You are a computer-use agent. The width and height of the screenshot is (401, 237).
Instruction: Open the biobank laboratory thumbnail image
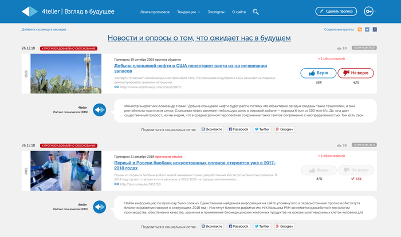point(66,170)
